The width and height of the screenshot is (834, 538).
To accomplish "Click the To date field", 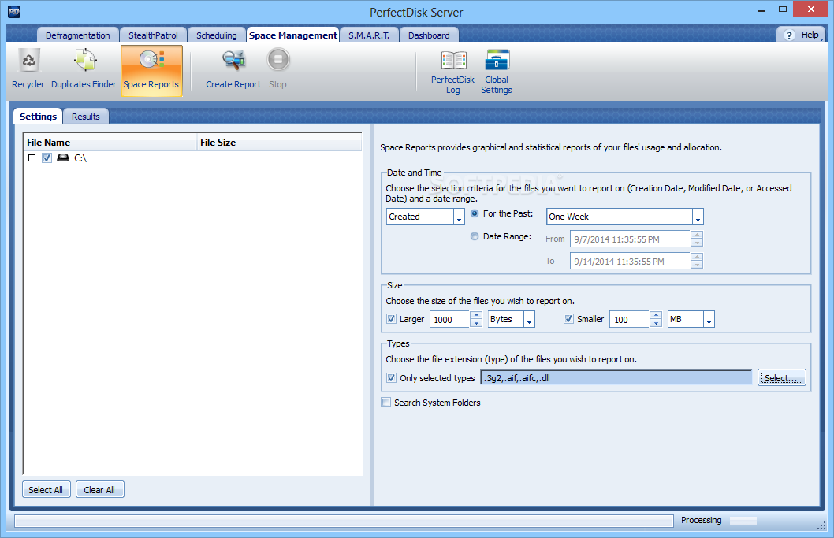I will click(630, 261).
